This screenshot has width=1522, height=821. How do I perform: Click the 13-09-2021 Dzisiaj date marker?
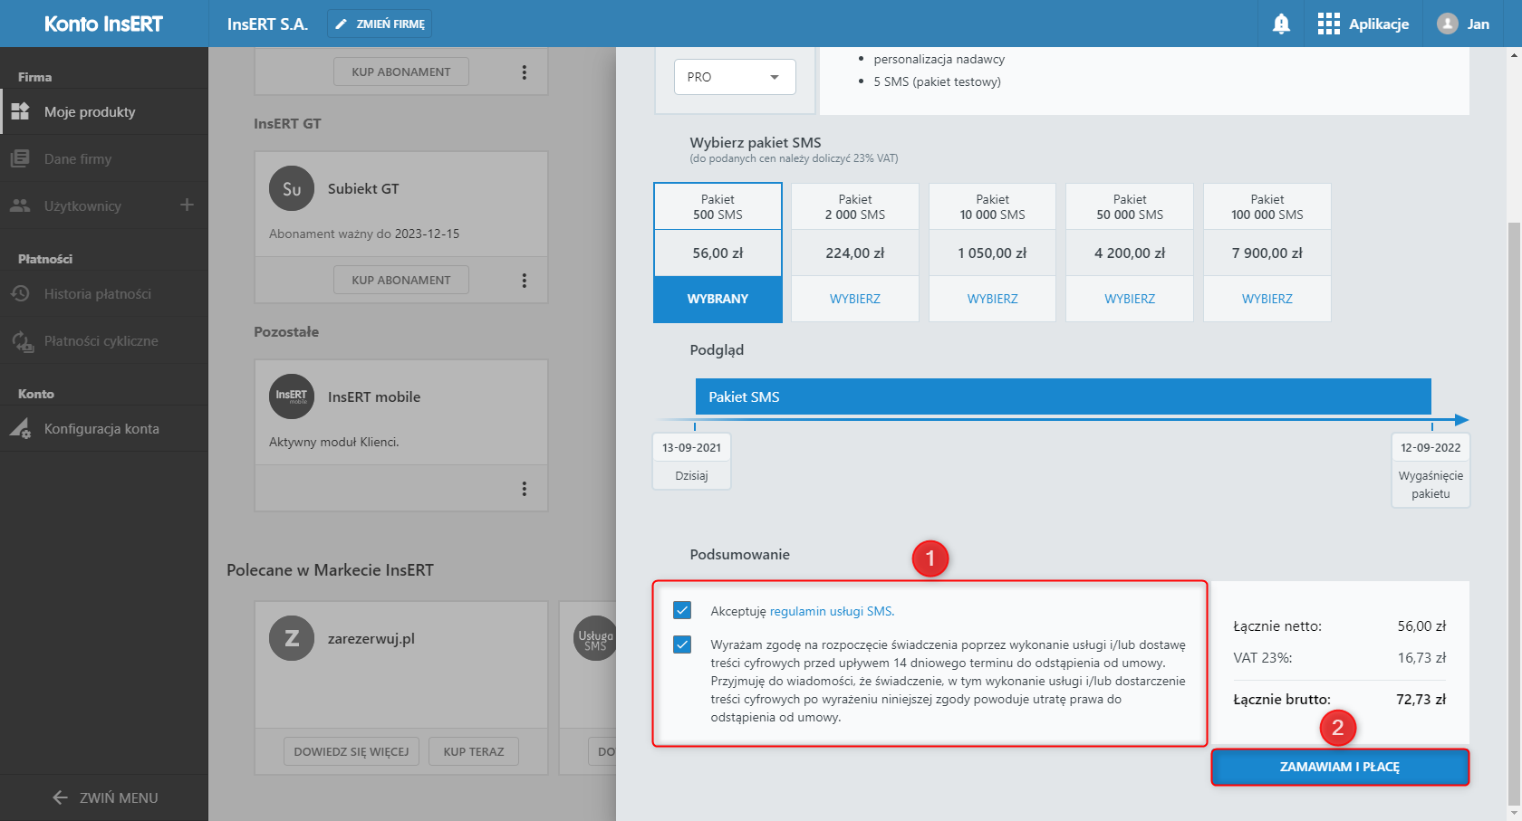coord(692,462)
